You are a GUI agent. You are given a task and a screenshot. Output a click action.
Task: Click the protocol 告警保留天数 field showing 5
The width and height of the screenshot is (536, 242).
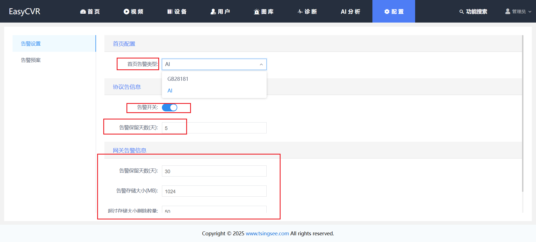214,128
